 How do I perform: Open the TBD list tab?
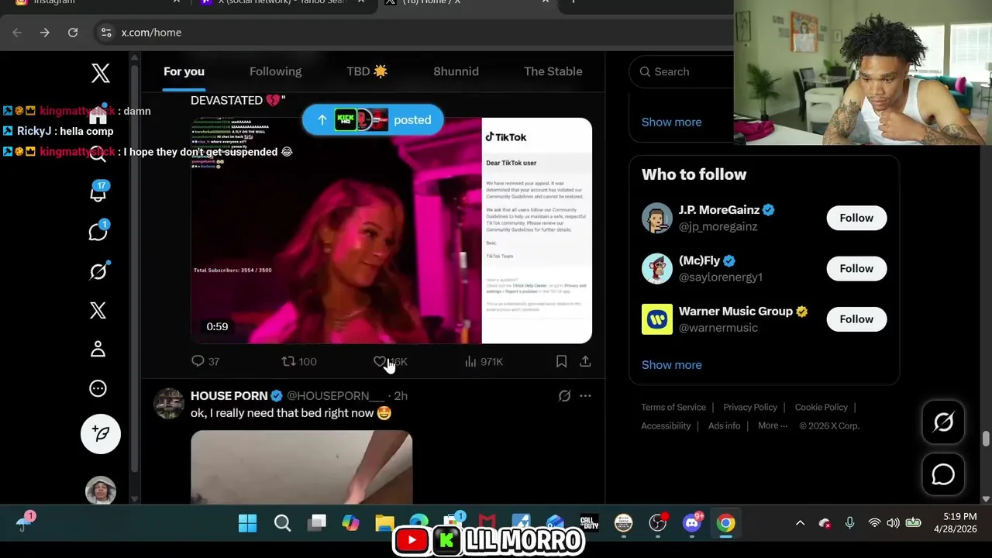(367, 71)
